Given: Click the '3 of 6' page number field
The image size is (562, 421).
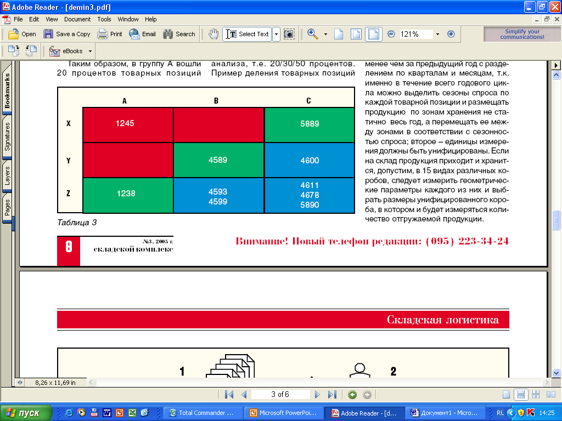Looking at the screenshot, I should [280, 394].
